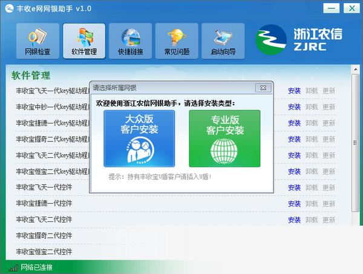Click 丰收宝飞天二代控件 name
The width and height of the screenshot is (363, 274).
click(x=44, y=220)
